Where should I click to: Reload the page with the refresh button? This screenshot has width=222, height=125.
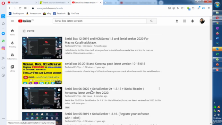click(20, 8)
